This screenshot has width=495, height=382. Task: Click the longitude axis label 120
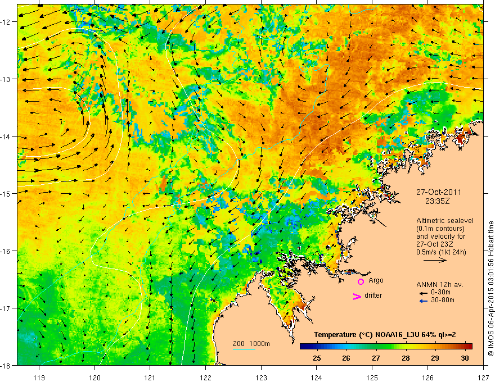(94, 378)
